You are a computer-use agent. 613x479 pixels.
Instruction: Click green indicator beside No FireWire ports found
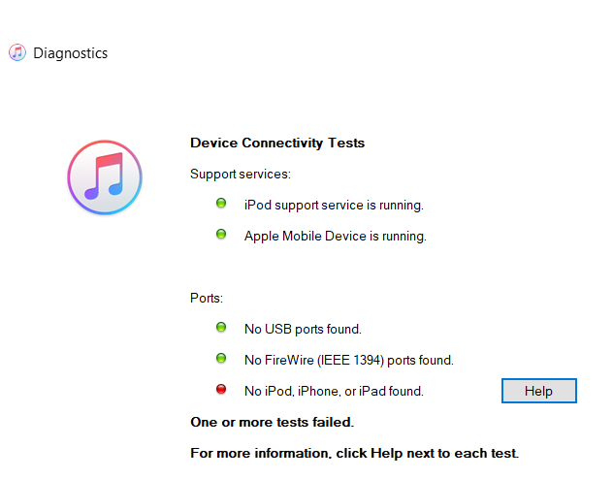pyautogui.click(x=221, y=358)
